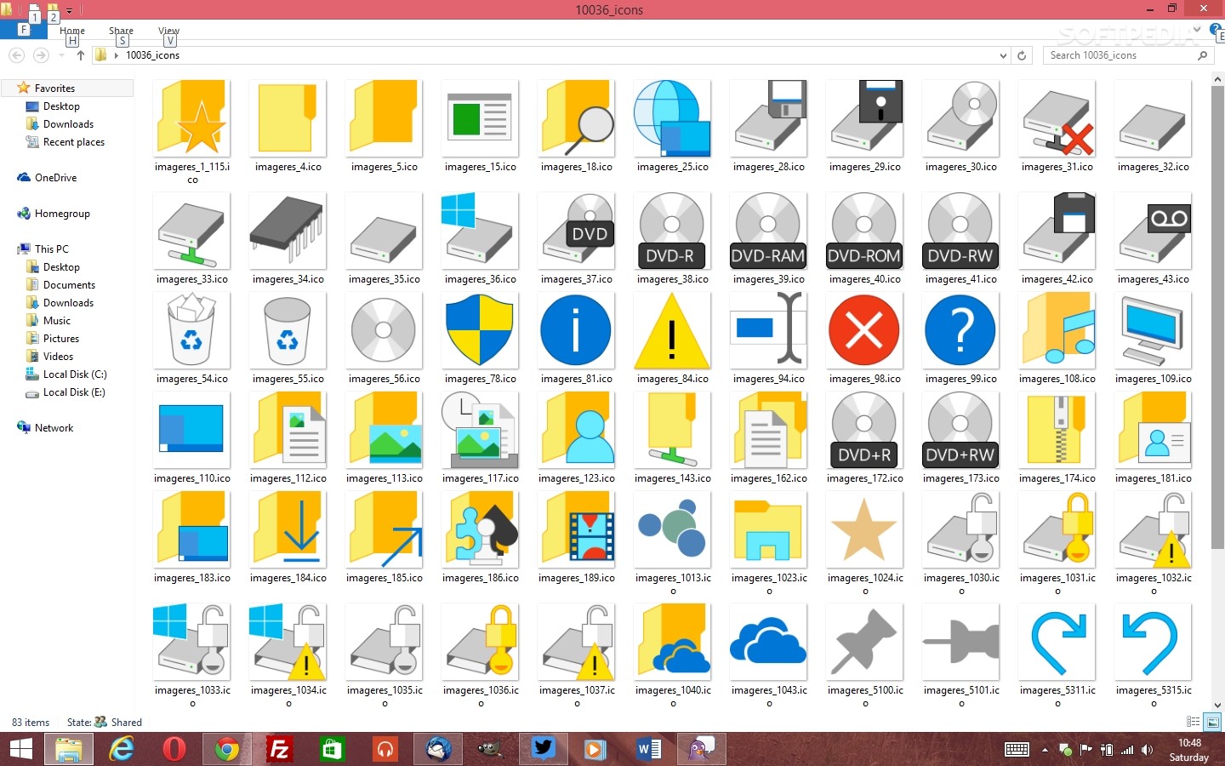Image resolution: width=1225 pixels, height=766 pixels.
Task: Select the imageres_39.ico DVD-RAM icon
Action: point(768,231)
